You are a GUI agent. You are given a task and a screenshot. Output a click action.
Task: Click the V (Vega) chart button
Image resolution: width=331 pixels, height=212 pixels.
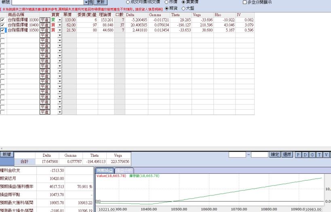pyautogui.click(x=325, y=155)
